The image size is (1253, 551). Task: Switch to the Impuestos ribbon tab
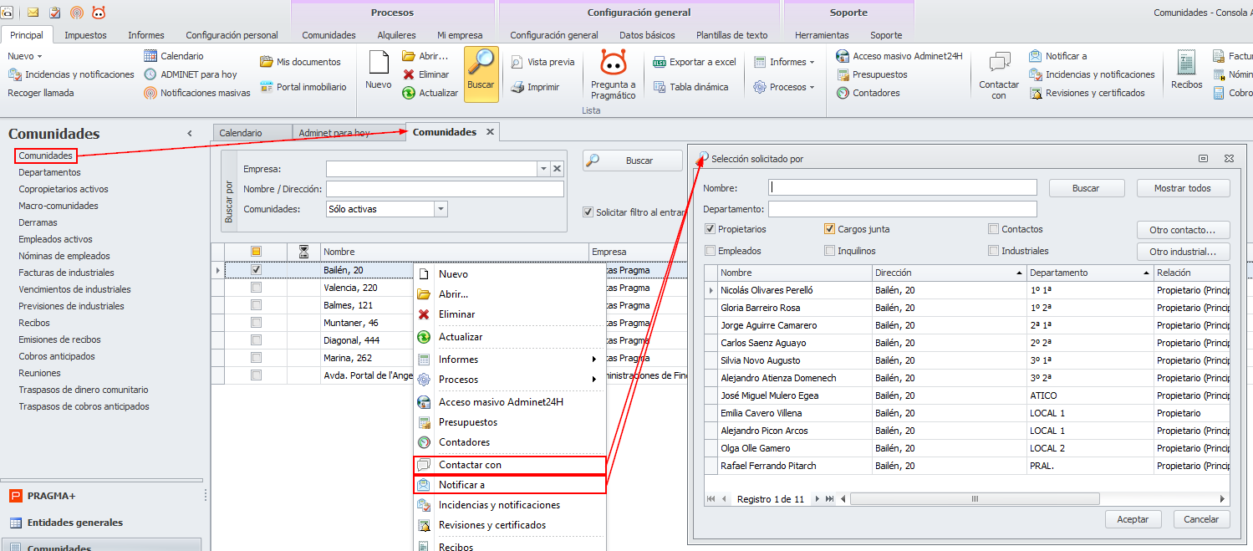(85, 35)
